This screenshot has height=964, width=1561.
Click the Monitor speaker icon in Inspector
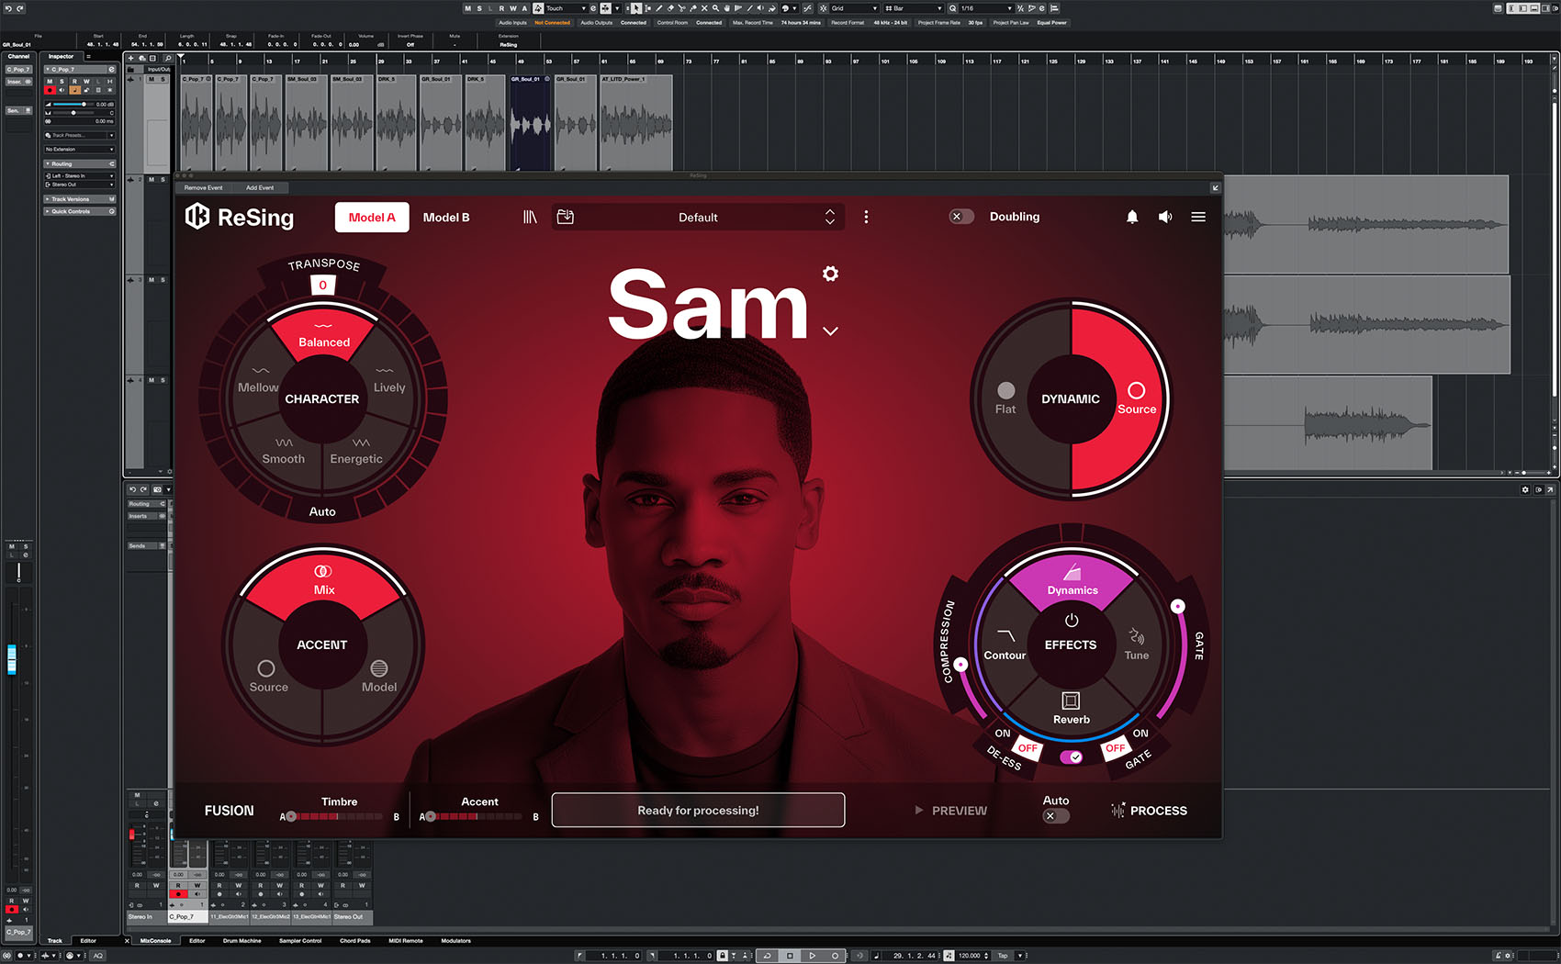[x=62, y=90]
